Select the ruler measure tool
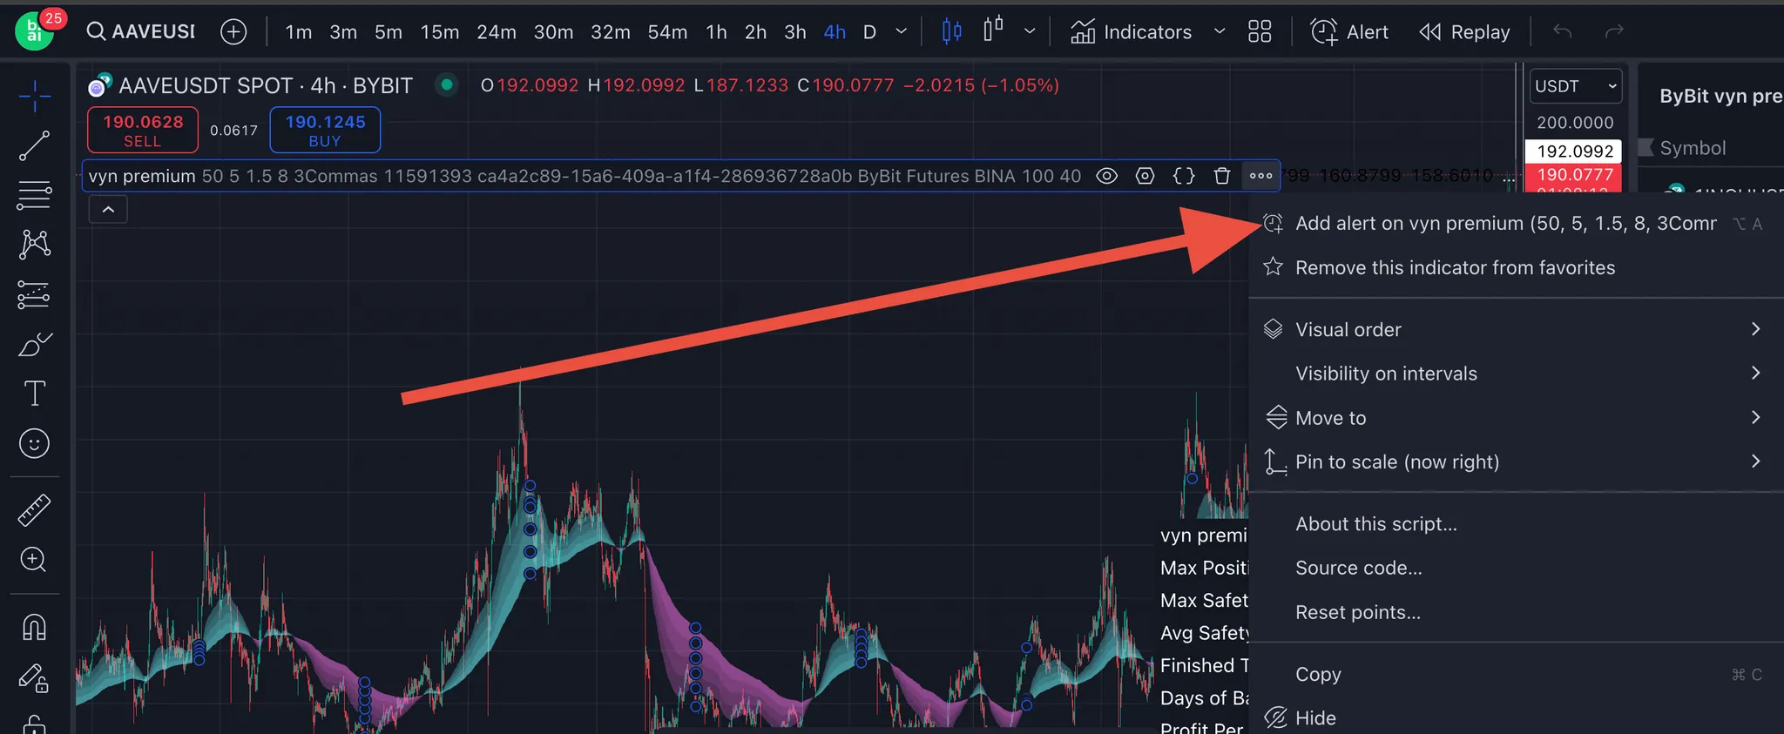The height and width of the screenshot is (734, 1784). point(34,511)
